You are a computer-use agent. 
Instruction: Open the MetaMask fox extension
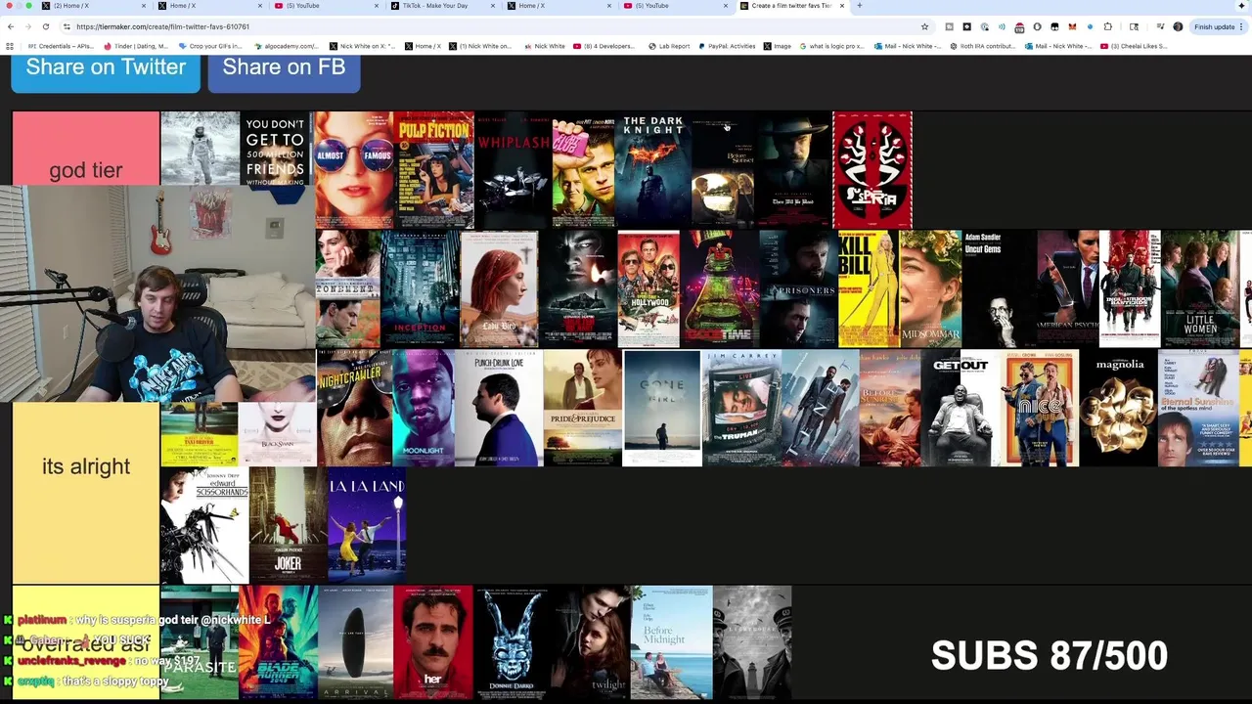point(1072,26)
